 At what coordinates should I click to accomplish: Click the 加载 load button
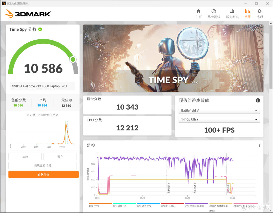click(25, 156)
